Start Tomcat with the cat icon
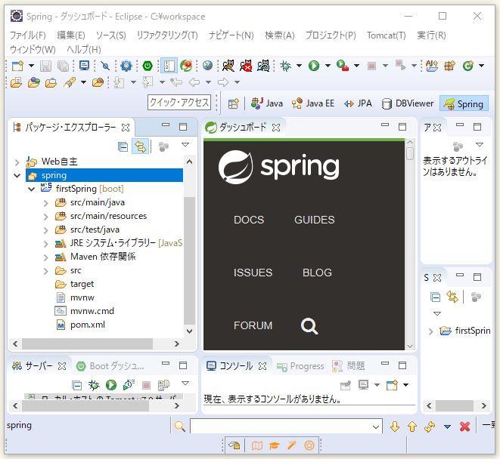This screenshot has height=459, width=500. pos(228,66)
